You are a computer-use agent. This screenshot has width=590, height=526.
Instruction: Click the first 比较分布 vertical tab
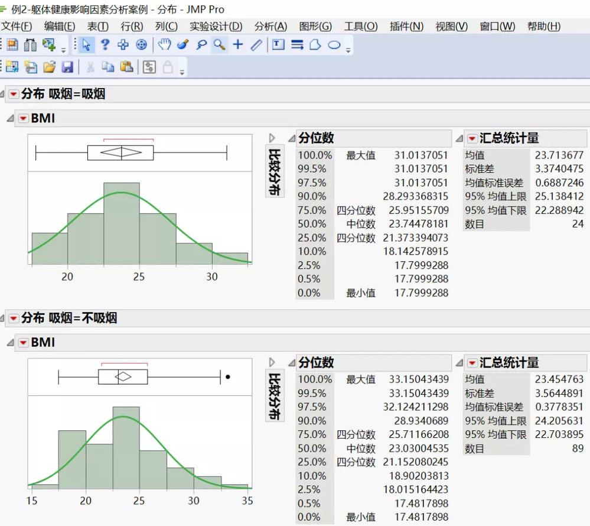tap(275, 172)
